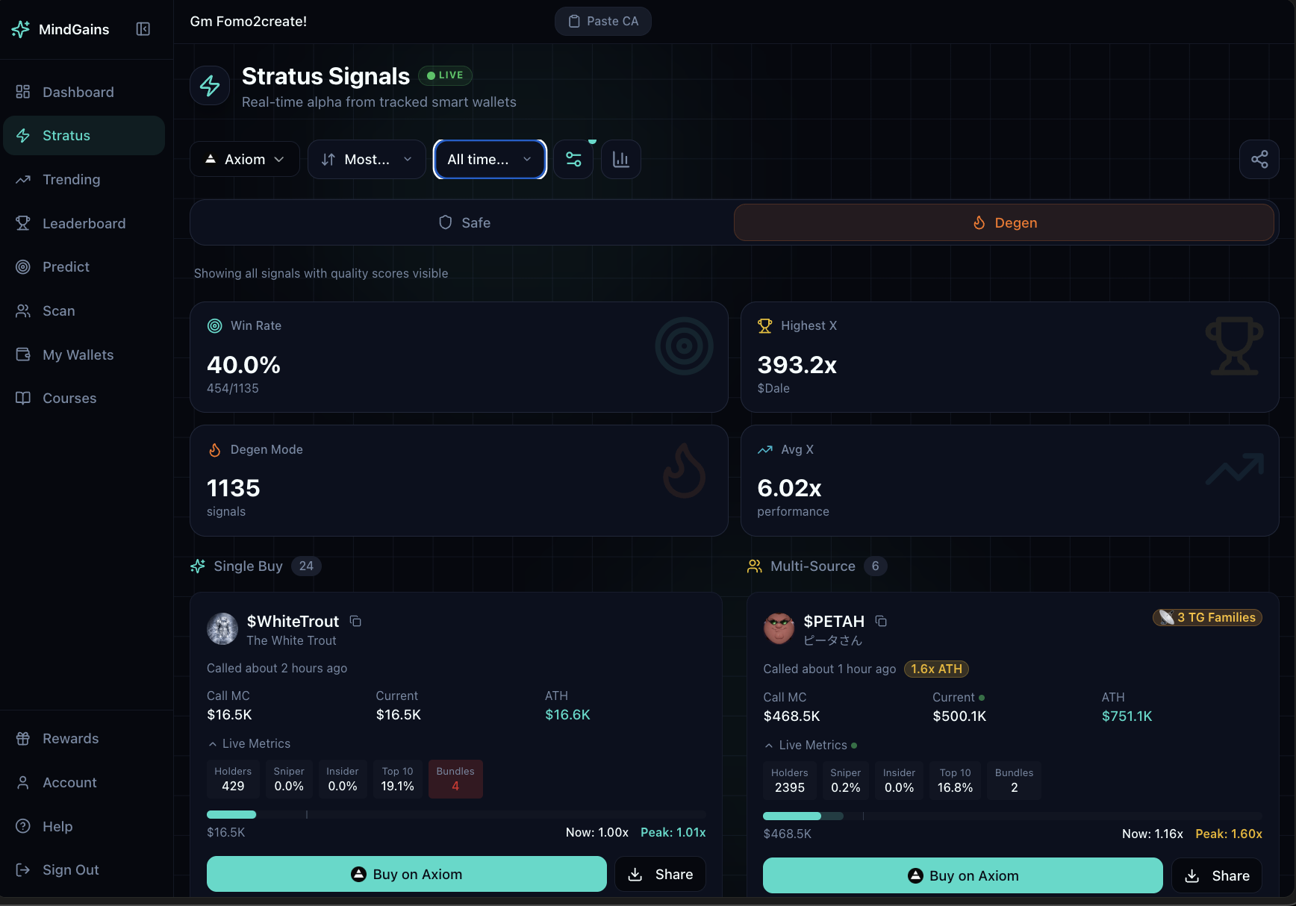Open My Wallets from the sidebar
The image size is (1296, 906).
pos(77,354)
